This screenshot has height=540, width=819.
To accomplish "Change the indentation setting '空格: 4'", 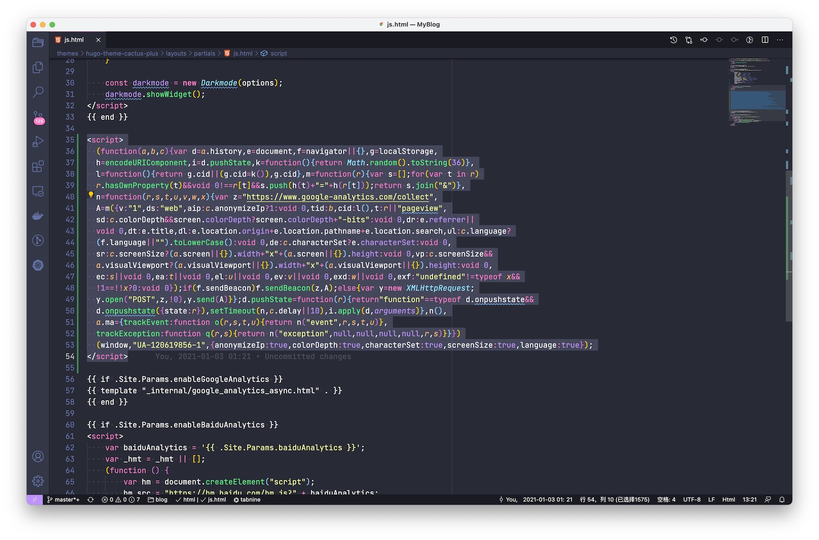I will [666, 500].
